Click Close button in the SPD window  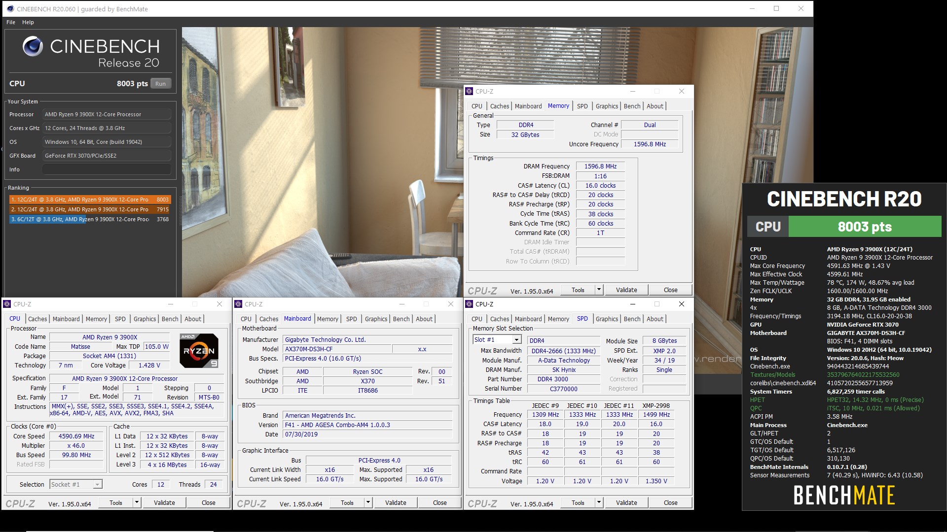click(x=670, y=502)
